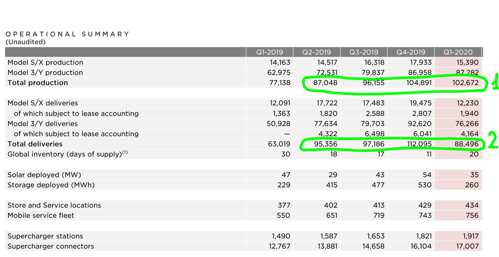This screenshot has height=257, width=499.
Task: Click the Store and Service value 434
Action: (472, 205)
